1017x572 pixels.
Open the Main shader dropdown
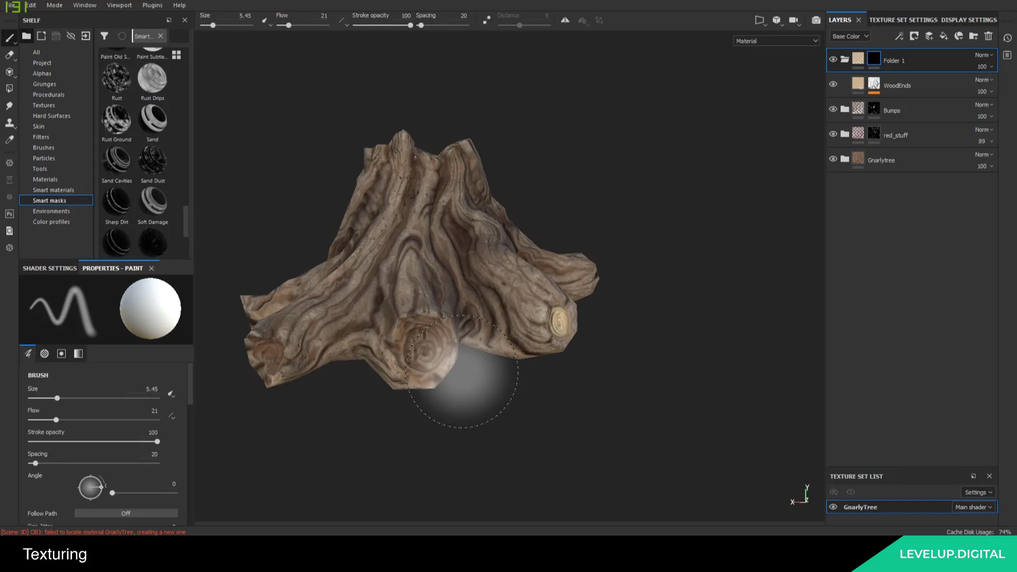pyautogui.click(x=973, y=507)
